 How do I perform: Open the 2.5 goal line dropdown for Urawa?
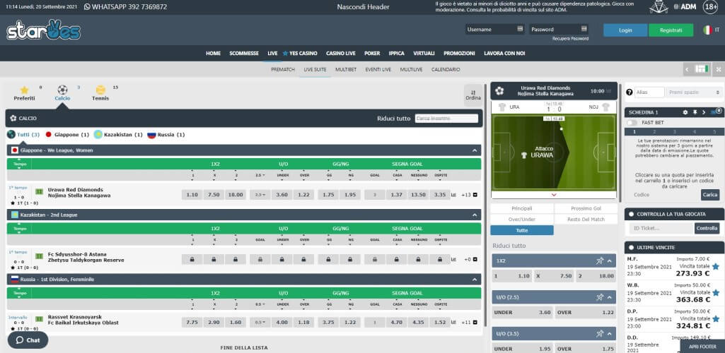[x=260, y=195]
